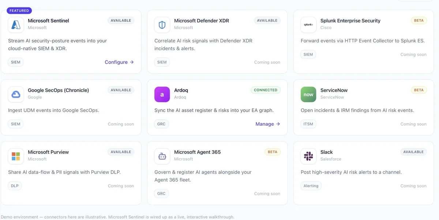Click 'Post high-severity AI risk alerts' description

[x=351, y=172]
